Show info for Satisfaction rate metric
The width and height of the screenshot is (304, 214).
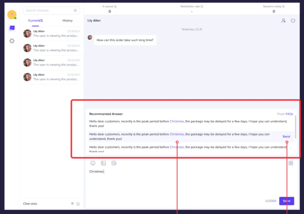202,6
